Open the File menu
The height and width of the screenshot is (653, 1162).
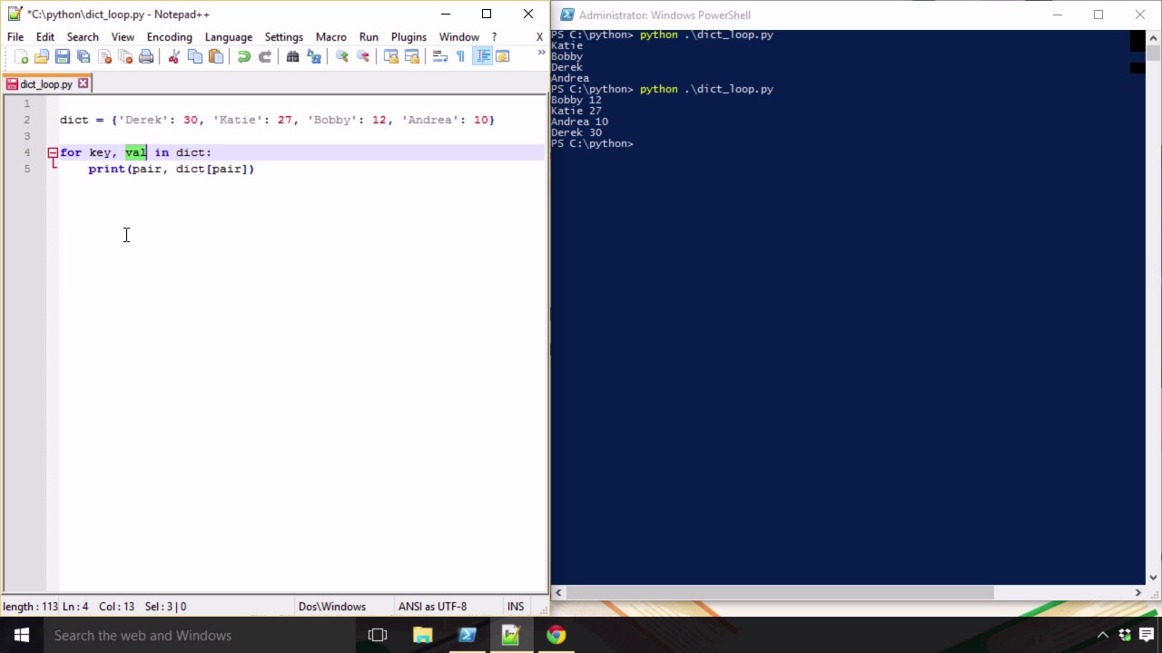pyautogui.click(x=15, y=37)
